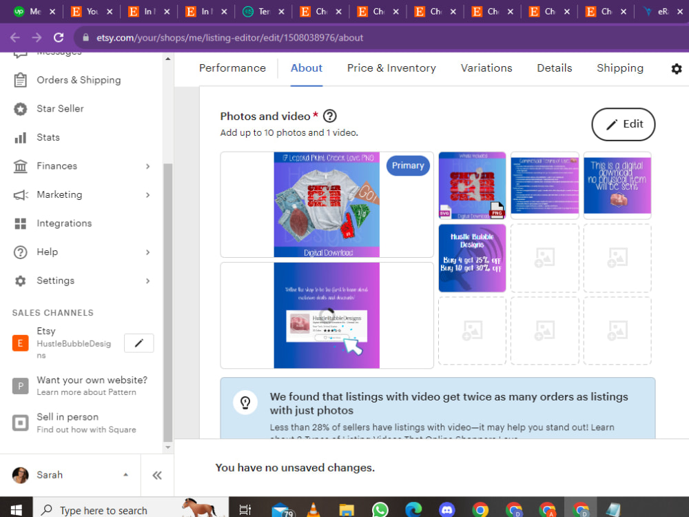Image resolution: width=689 pixels, height=517 pixels.
Task: Click the Photos and video help icon
Action: (329, 116)
